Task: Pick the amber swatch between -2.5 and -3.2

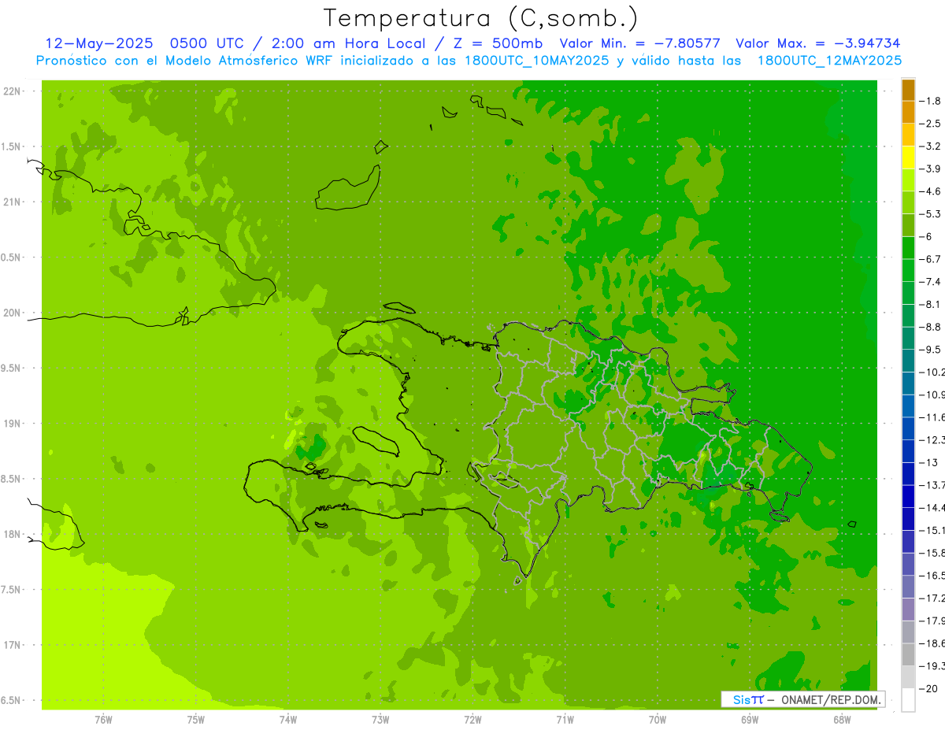Action: pos(909,135)
